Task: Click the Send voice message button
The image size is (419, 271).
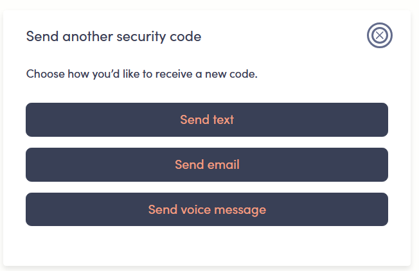Action: pos(207,209)
